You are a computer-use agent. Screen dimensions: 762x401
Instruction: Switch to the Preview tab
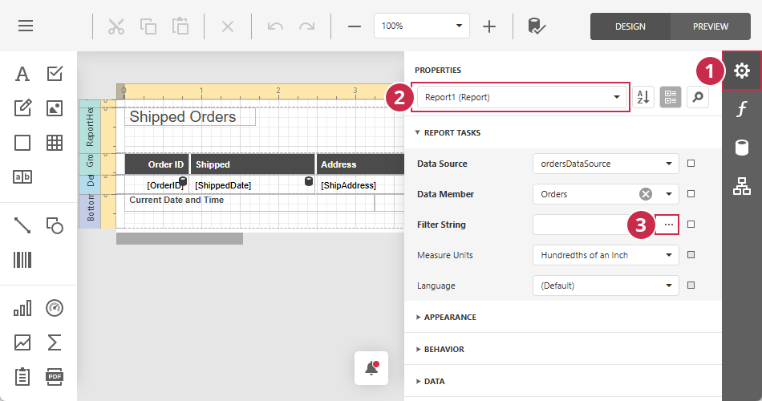pyautogui.click(x=711, y=26)
